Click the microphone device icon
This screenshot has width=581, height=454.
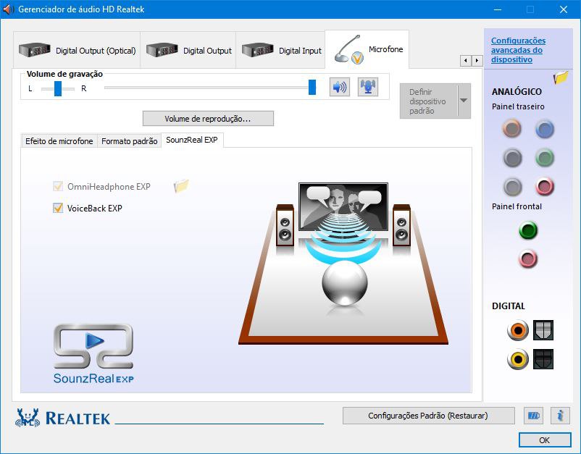tap(348, 50)
